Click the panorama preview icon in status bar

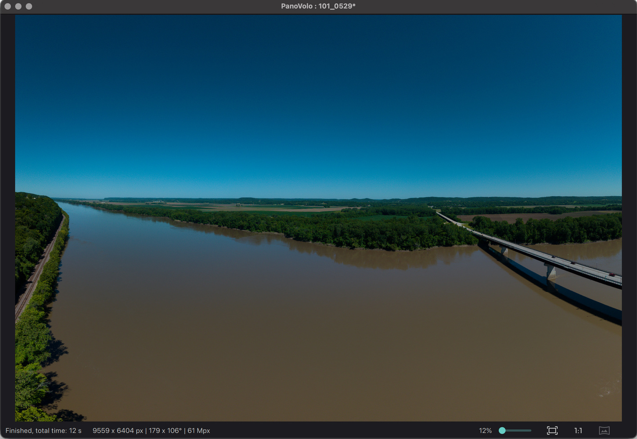point(604,431)
